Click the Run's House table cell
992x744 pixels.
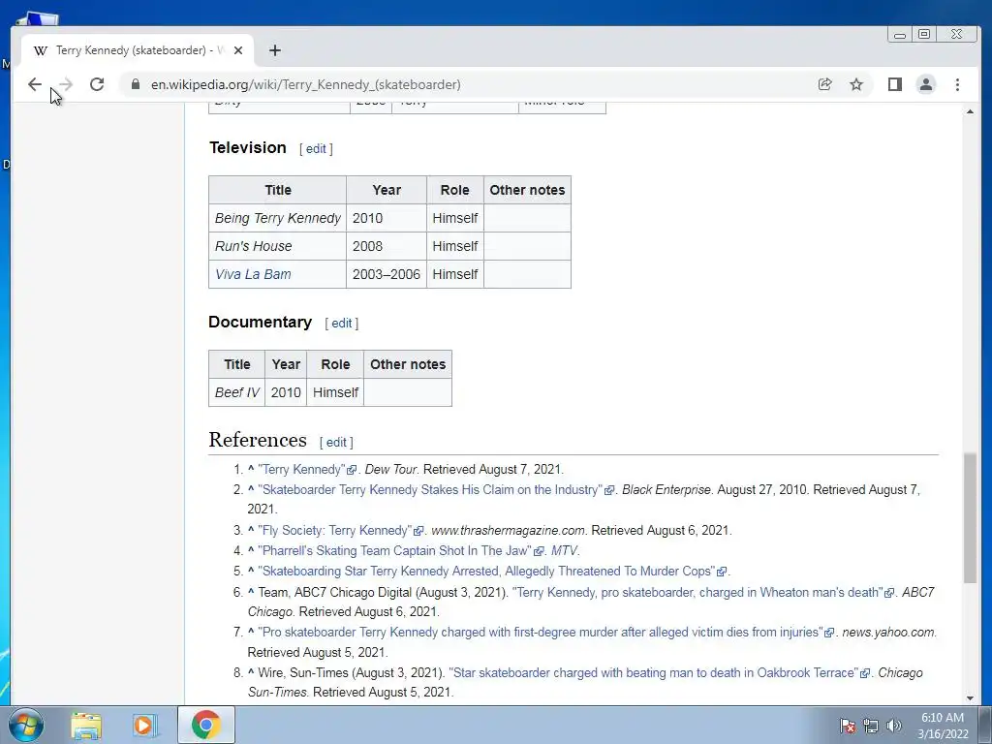coord(278,246)
